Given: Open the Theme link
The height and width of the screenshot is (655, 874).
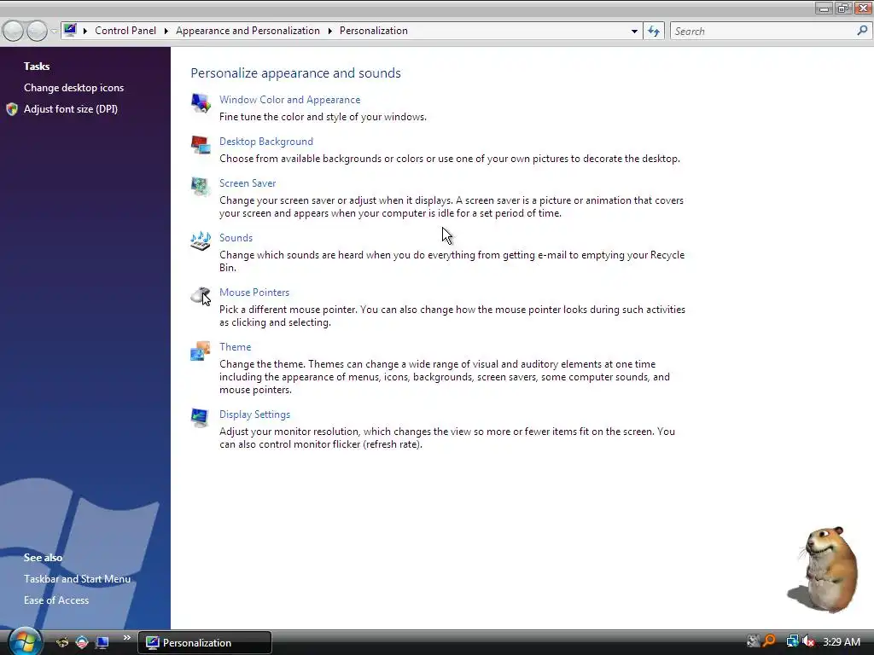Looking at the screenshot, I should pyautogui.click(x=236, y=347).
